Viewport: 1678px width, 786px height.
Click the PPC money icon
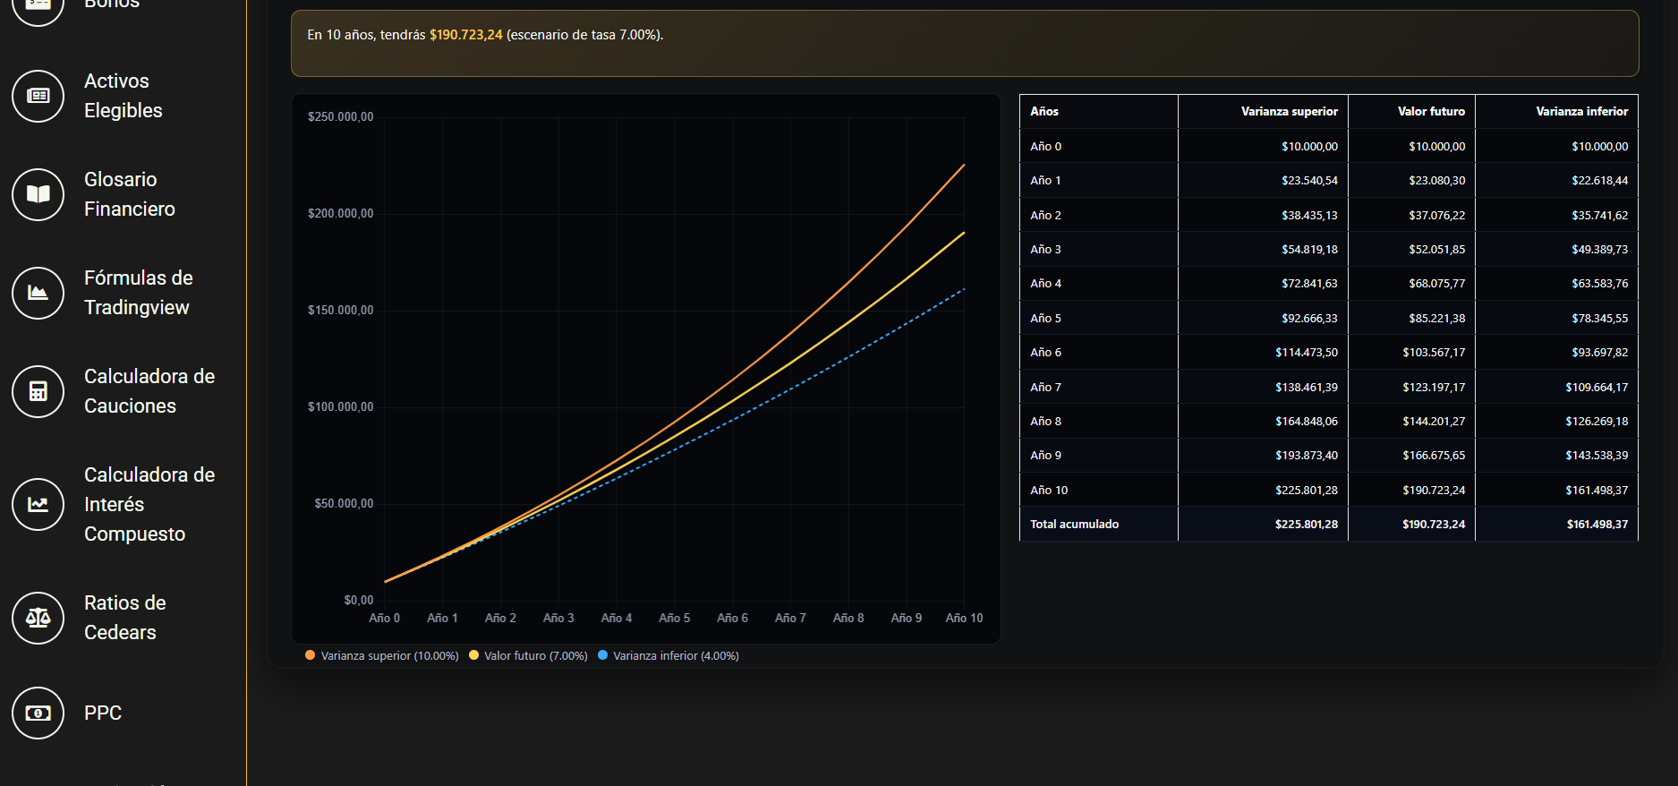point(38,713)
